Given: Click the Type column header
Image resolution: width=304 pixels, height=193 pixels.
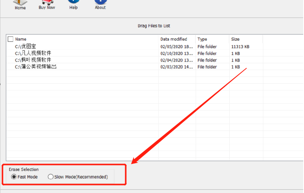Looking at the screenshot, I should point(203,39).
